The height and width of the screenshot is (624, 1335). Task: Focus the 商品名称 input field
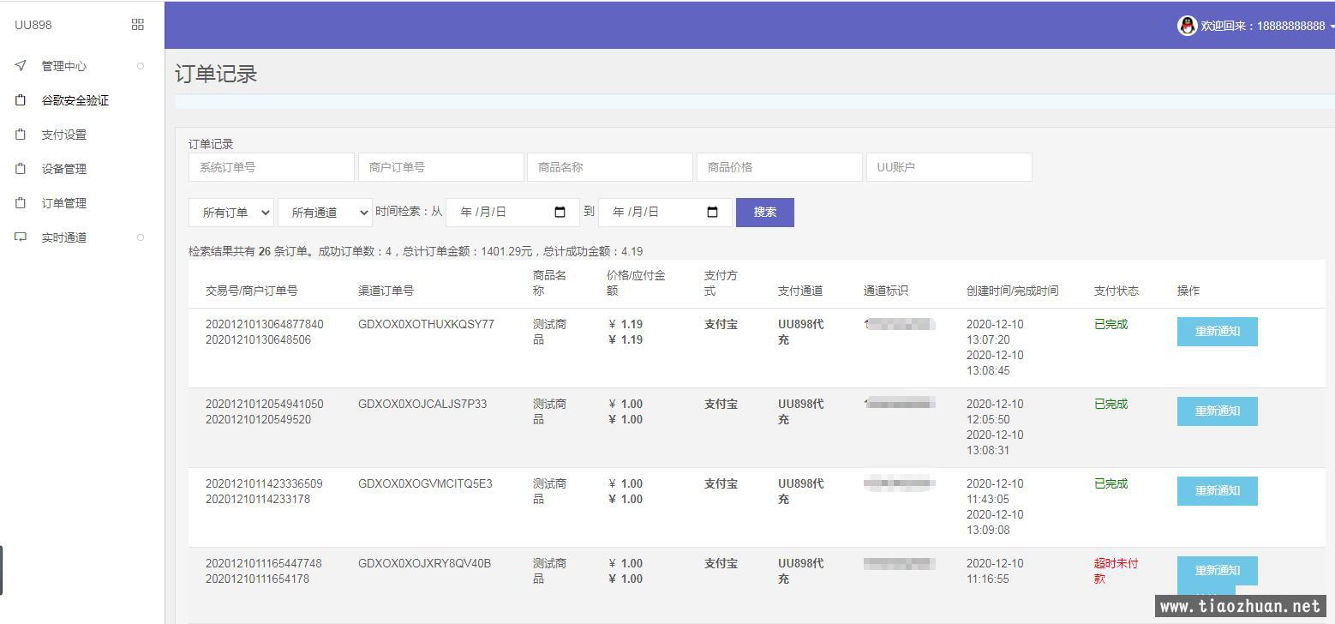click(610, 167)
